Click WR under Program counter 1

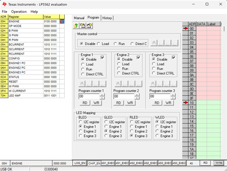click(96, 103)
